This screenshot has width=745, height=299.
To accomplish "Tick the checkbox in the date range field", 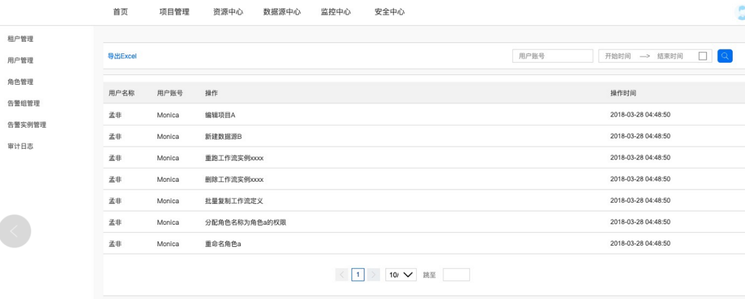I will click(x=703, y=56).
